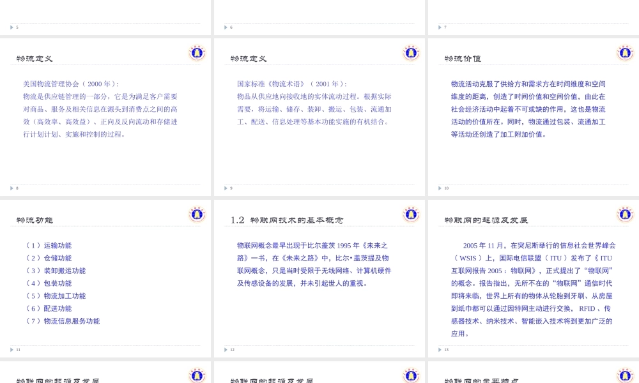Click the emblem atop the middle 物流定义 slide

coord(411,53)
